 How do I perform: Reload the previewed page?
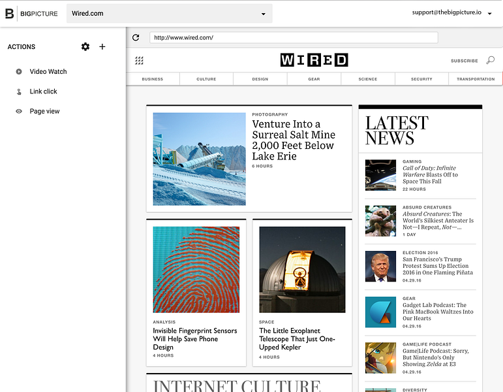pos(136,38)
